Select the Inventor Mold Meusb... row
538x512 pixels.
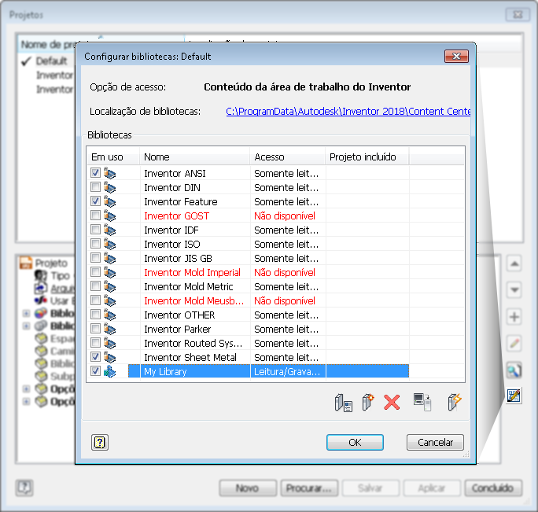point(275,300)
